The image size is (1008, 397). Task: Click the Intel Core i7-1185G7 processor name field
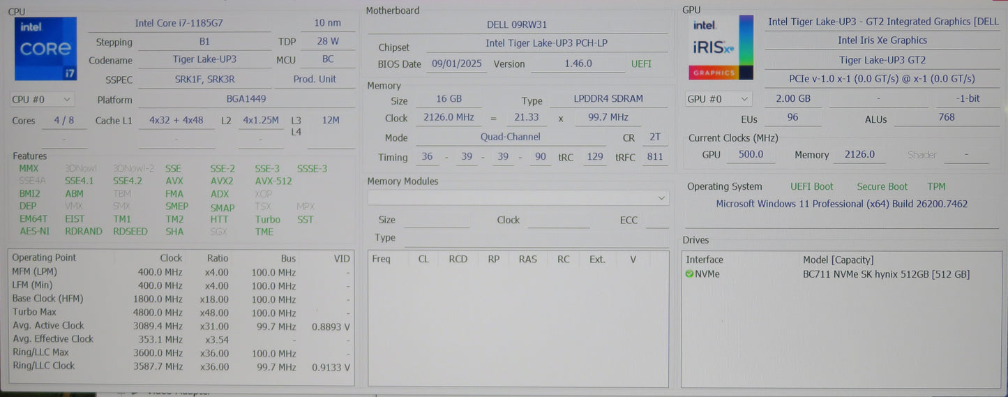[x=179, y=23]
